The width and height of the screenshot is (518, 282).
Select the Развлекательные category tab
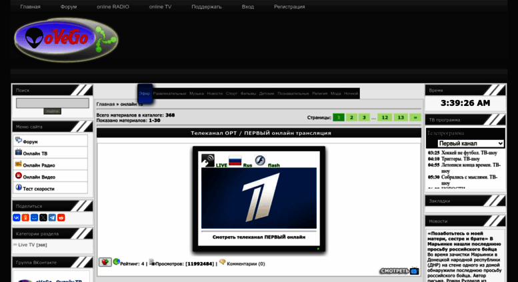169,93
